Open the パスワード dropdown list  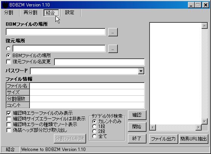point(141,71)
